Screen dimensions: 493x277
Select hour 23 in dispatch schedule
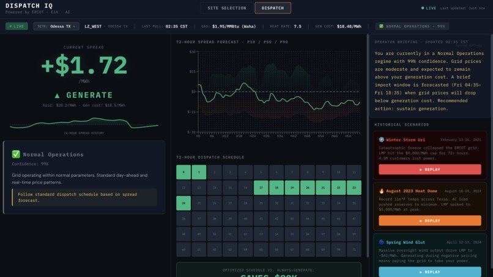354,187
